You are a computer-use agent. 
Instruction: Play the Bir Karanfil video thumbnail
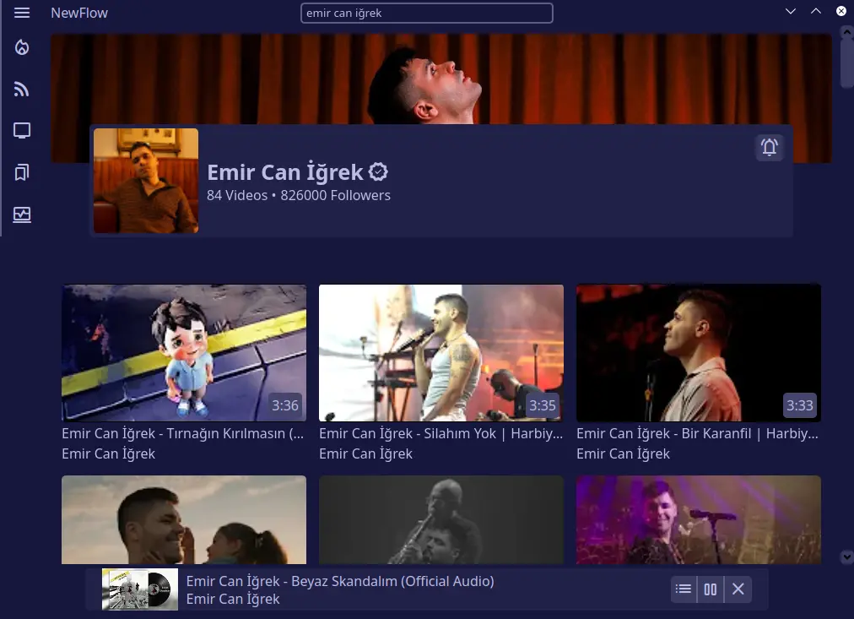pyautogui.click(x=698, y=352)
